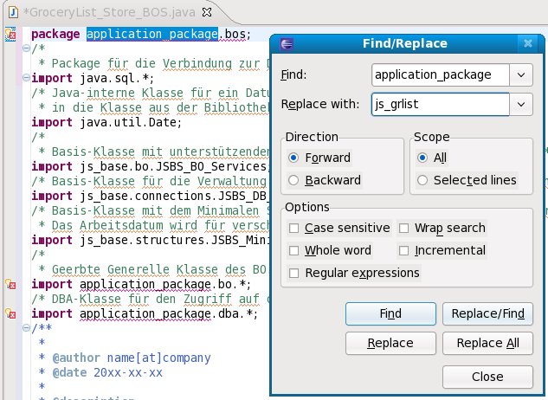The image size is (548, 400).
Task: Expand the Replace with history dropdown
Action: point(520,105)
